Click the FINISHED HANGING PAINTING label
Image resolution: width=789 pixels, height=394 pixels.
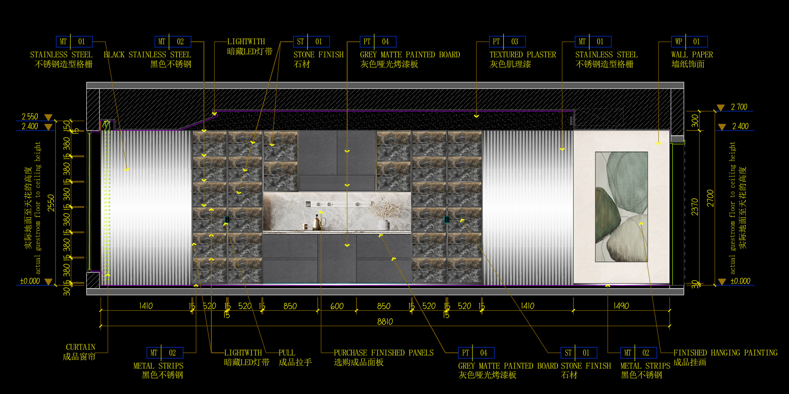click(725, 353)
